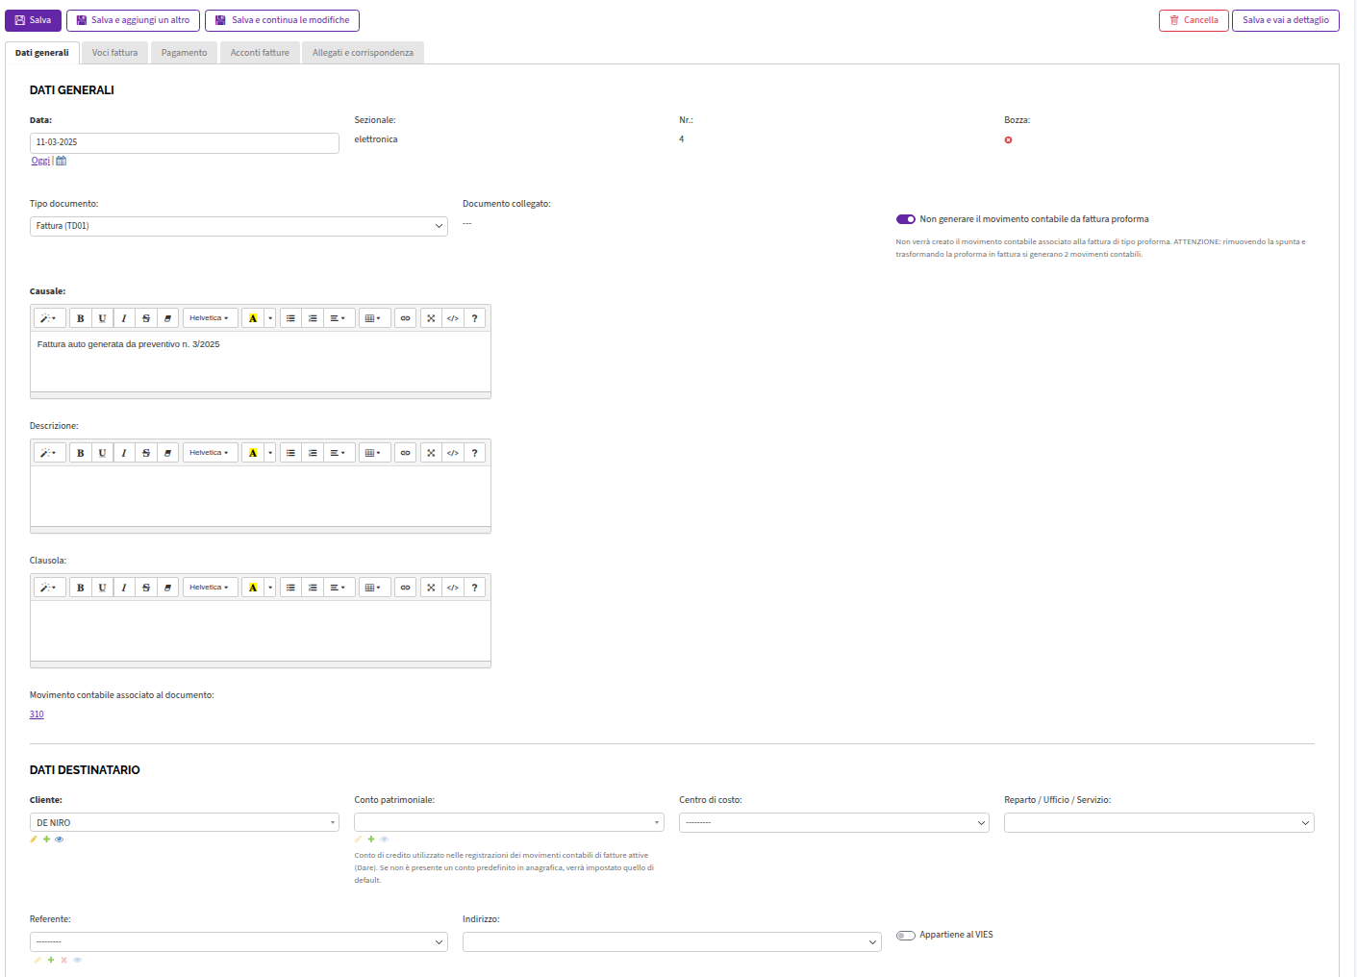Open the Pagamento tab
The width and height of the screenshot is (1357, 977).
[x=184, y=53]
